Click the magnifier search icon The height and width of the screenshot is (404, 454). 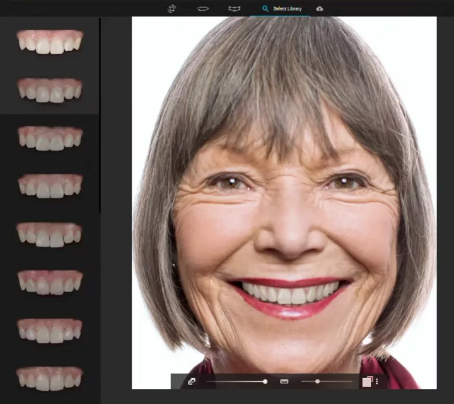(265, 9)
